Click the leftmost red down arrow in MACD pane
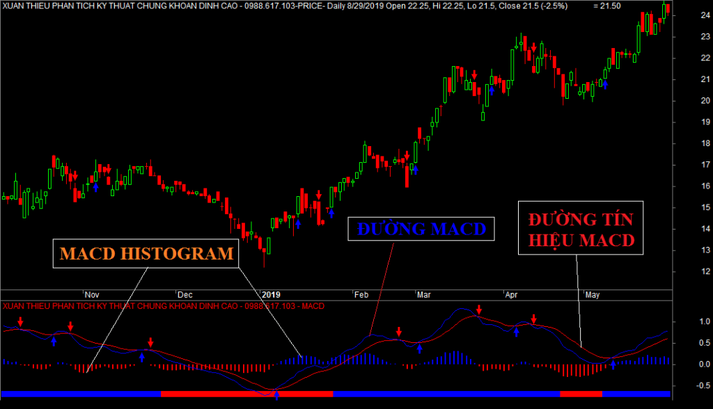Screen dimensions: 713x409 pos(21,321)
